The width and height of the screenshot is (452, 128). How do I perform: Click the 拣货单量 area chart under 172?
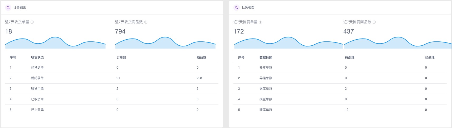(x=288, y=43)
